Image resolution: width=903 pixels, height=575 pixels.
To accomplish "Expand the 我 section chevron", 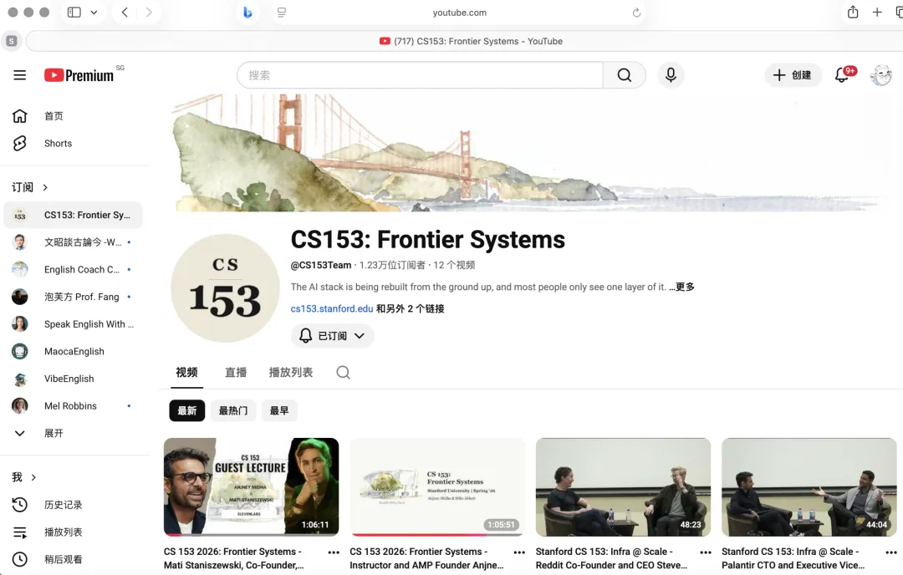I will (33, 477).
